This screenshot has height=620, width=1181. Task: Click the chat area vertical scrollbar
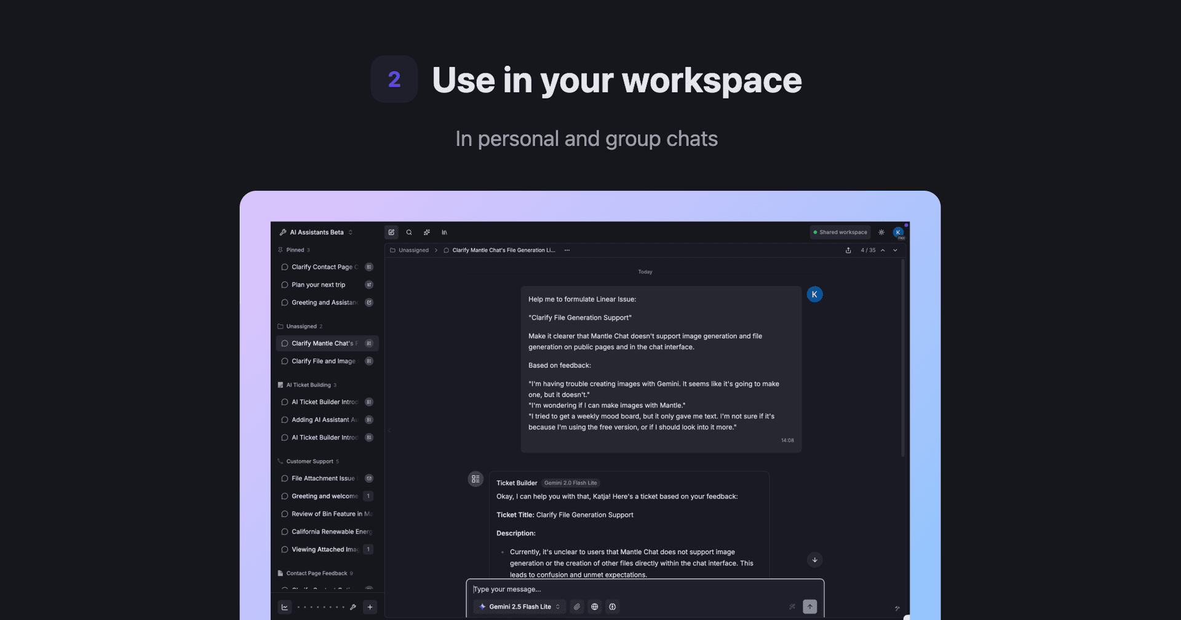click(903, 359)
